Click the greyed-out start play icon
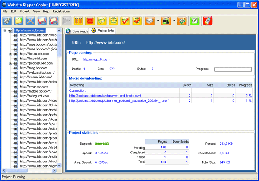The height and width of the screenshot is (181, 259). point(66,21)
